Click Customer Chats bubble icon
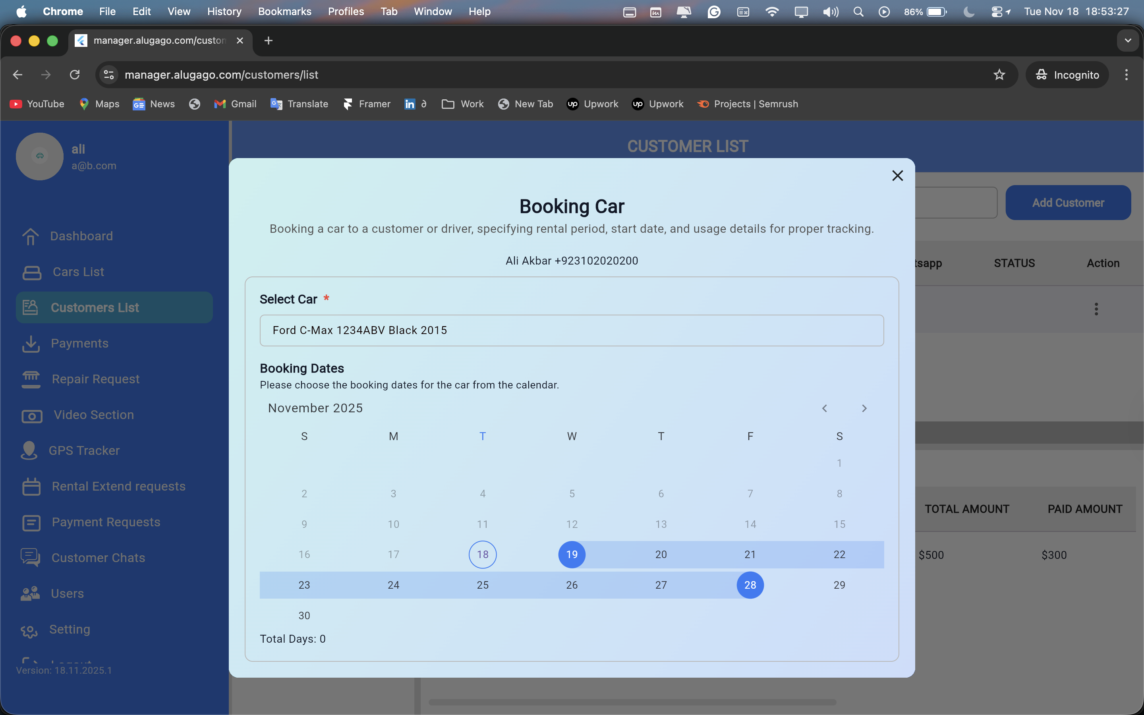The image size is (1144, 715). 30,558
